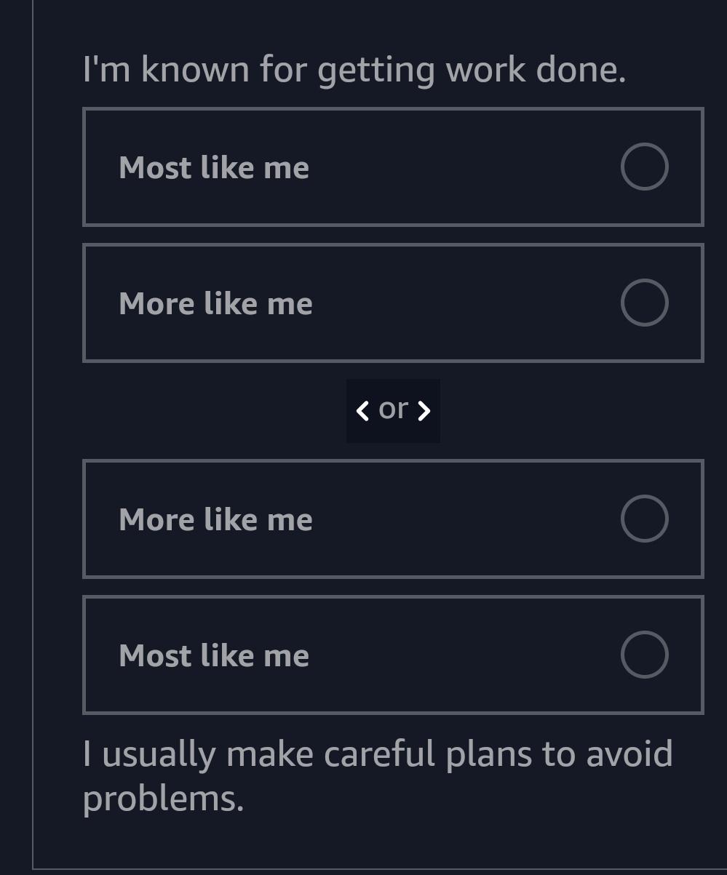The image size is (727, 875).
Task: Click the "Most like me" text in top card
Action: point(213,167)
